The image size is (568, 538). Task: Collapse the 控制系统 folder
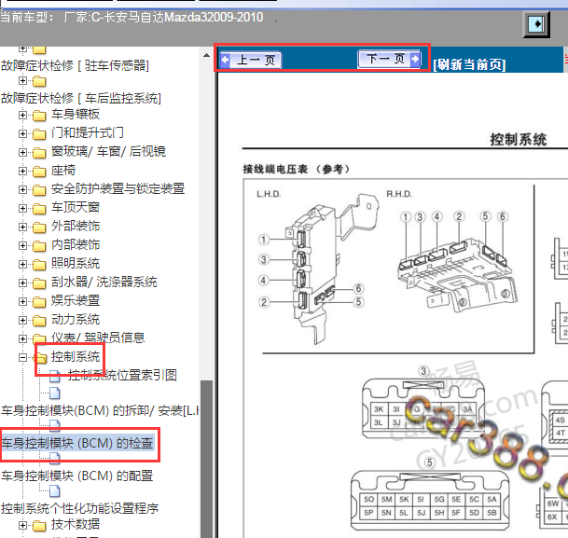(x=22, y=358)
